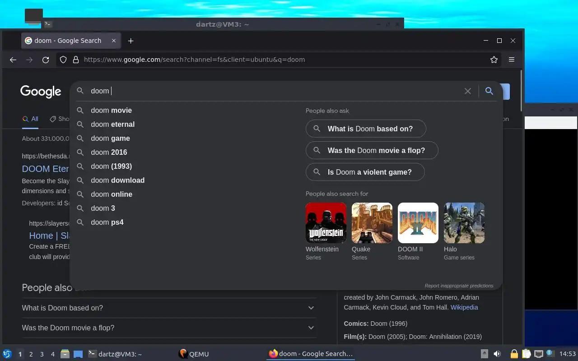
Task: Expand 'Was the Doom movie a flop?' in results
Action: tap(169, 328)
